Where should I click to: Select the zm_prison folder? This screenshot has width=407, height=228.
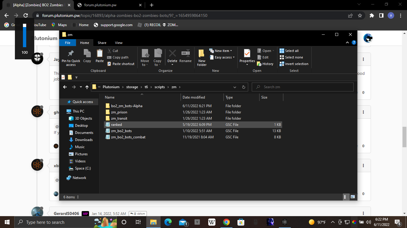(x=193, y=112)
